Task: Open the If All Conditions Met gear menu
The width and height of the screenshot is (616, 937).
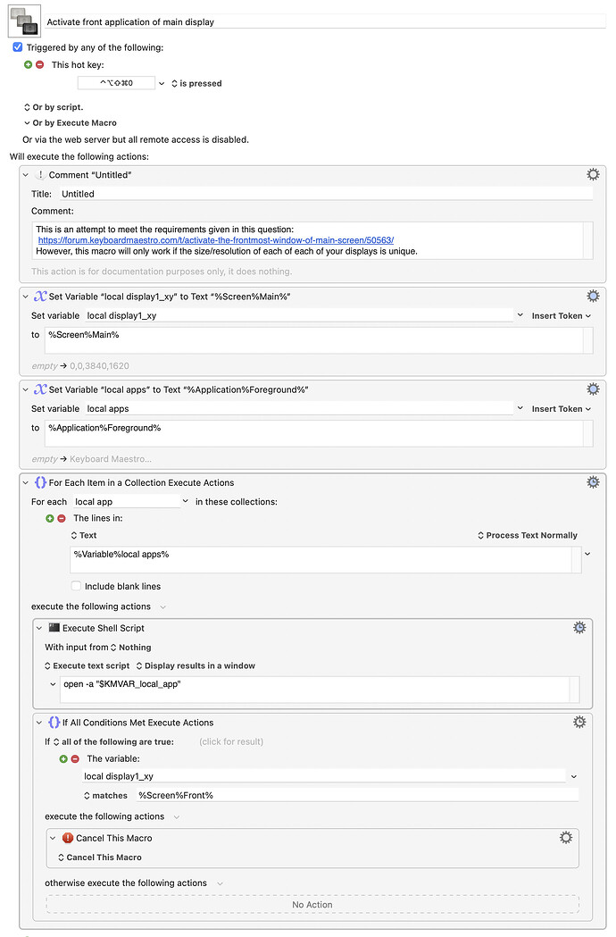Action: tap(579, 723)
